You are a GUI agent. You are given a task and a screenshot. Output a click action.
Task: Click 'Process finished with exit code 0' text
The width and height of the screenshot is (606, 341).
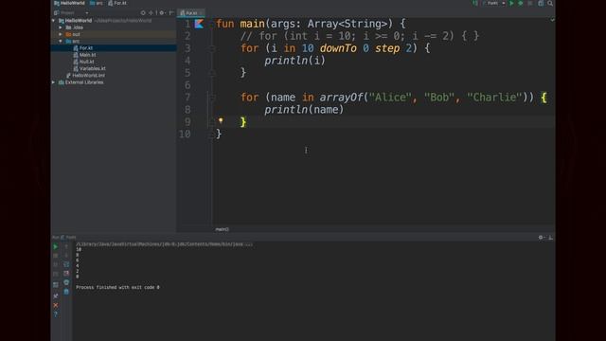pos(117,287)
